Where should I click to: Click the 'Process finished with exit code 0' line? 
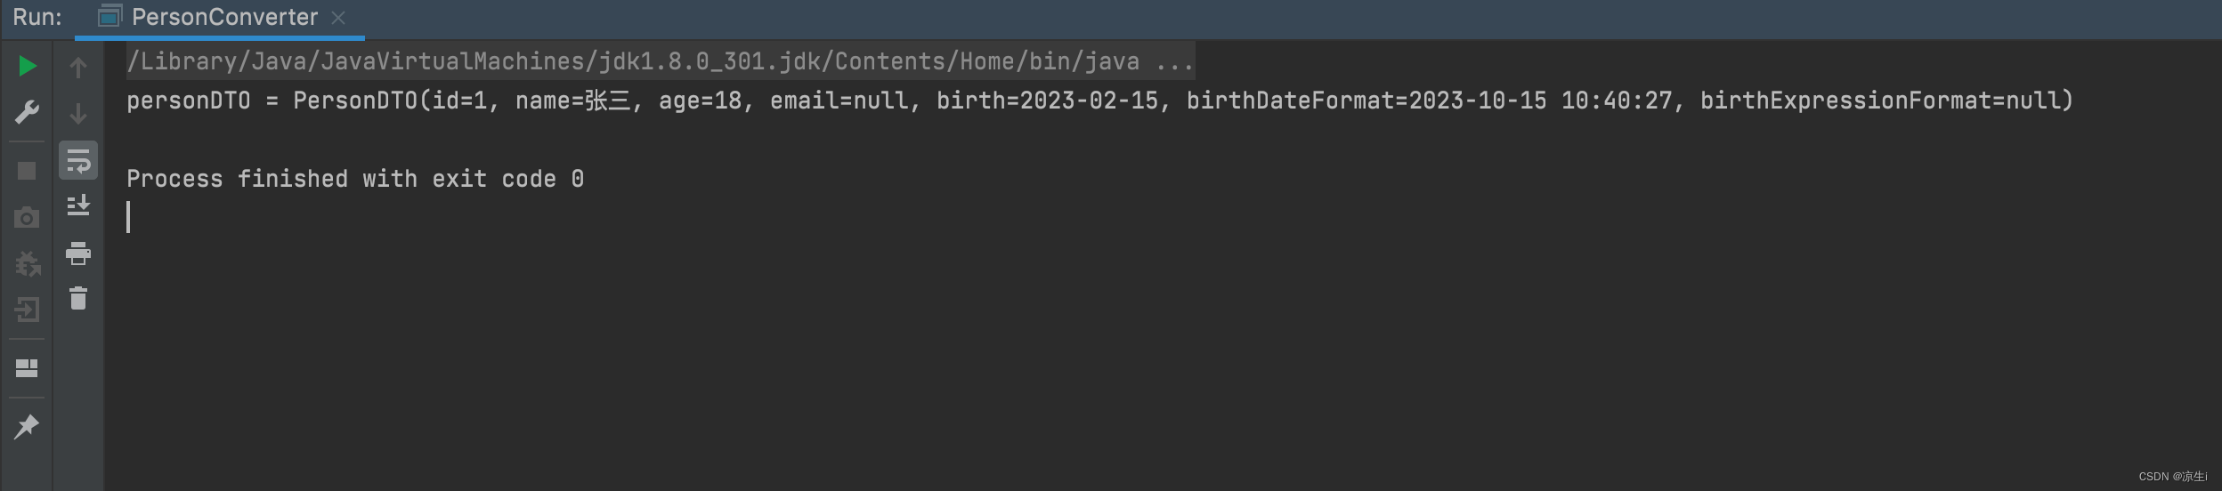pos(355,179)
